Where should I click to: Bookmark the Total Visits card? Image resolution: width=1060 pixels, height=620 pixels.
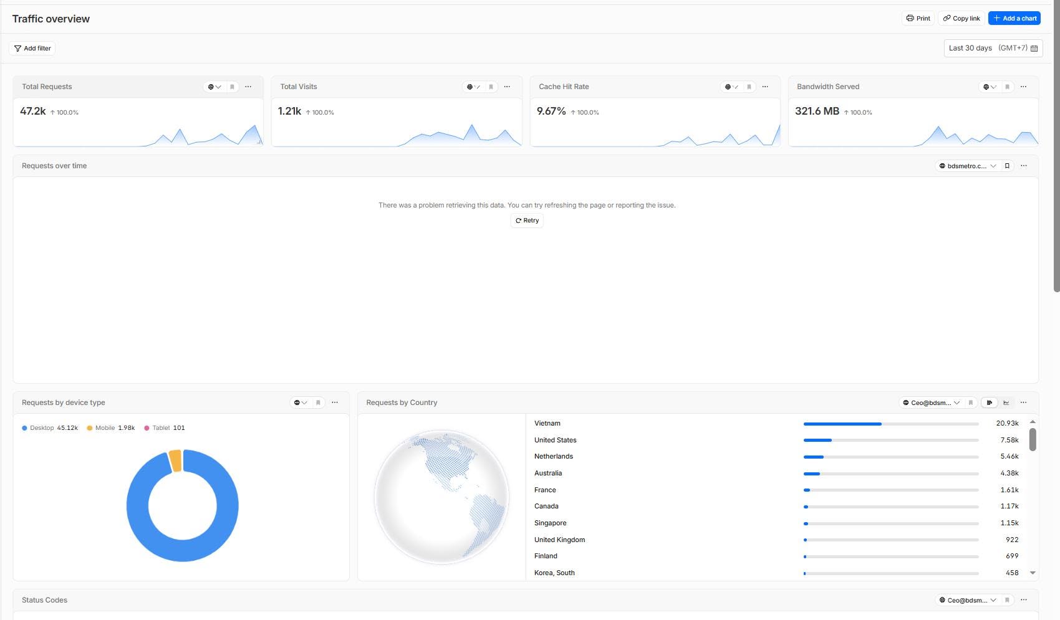pos(491,87)
